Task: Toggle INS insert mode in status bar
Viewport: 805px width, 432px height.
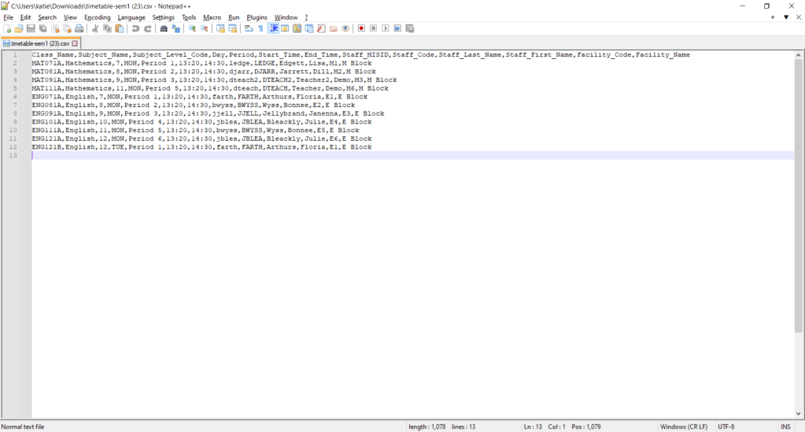Action: coord(785,426)
